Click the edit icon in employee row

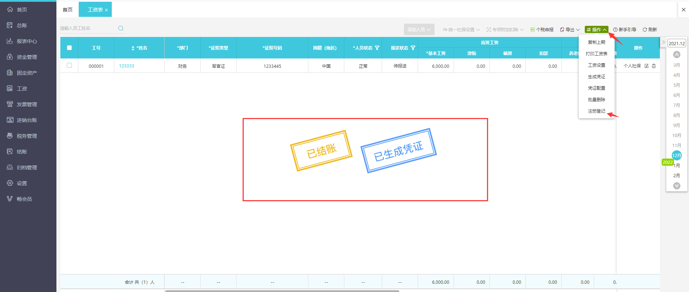(647, 66)
